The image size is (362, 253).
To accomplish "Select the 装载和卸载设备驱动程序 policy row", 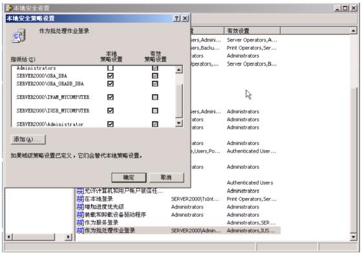I will (178, 214).
